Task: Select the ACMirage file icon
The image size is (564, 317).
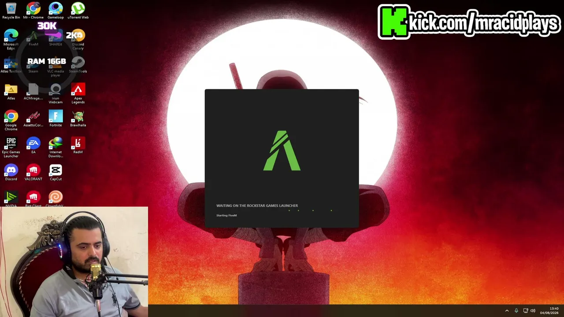Action: coord(33,92)
